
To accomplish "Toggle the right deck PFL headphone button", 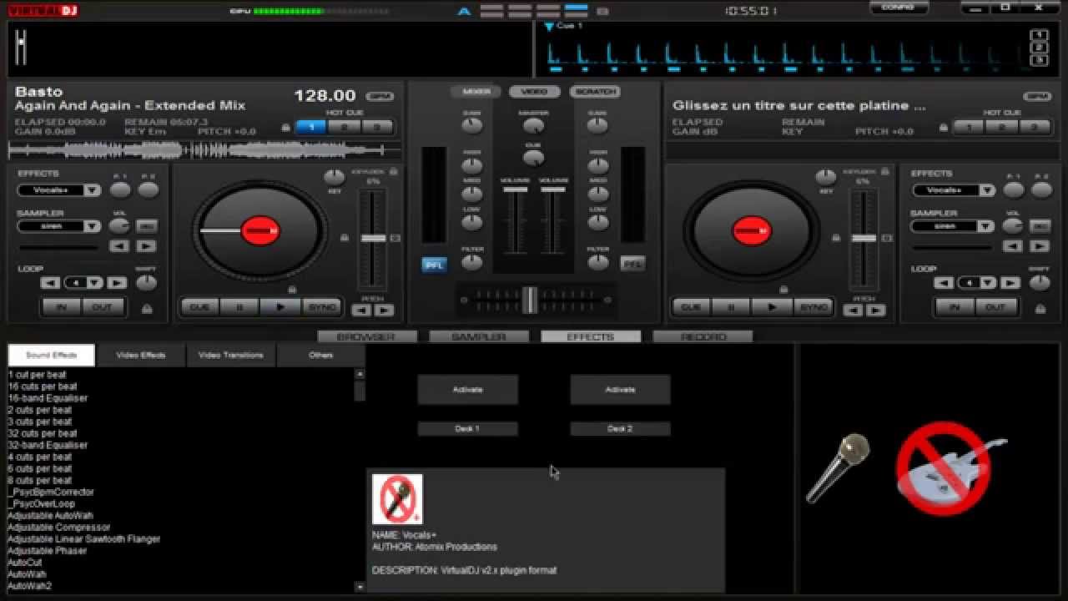I will pyautogui.click(x=632, y=264).
